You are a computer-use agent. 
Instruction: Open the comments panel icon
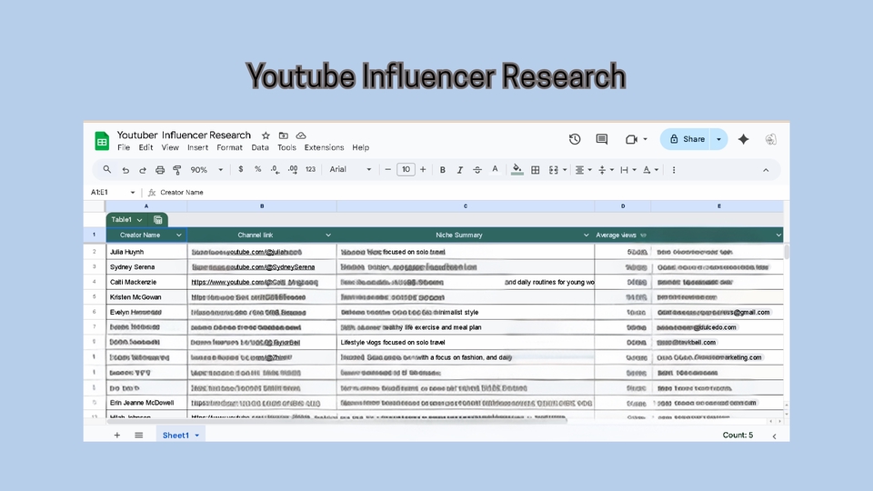[x=601, y=139]
